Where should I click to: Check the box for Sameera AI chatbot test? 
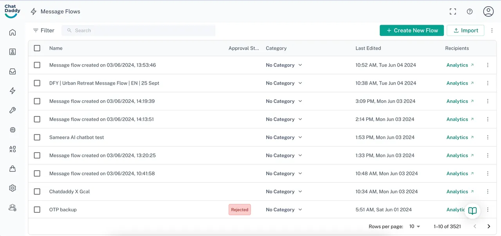point(37,137)
